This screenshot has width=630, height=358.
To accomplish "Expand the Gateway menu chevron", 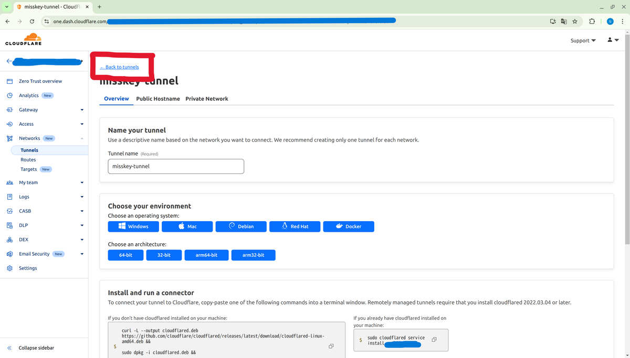I will coord(82,110).
